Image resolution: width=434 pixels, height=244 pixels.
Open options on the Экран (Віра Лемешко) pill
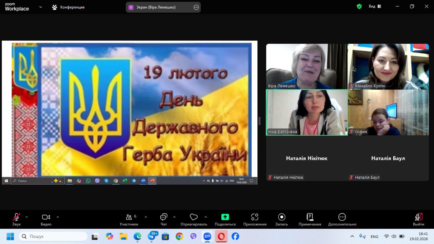click(196, 7)
